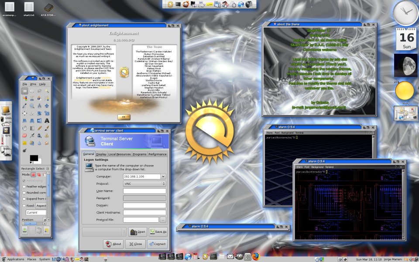Click OK in the about enlightenment dialog
The image size is (419, 262).
[x=124, y=117]
